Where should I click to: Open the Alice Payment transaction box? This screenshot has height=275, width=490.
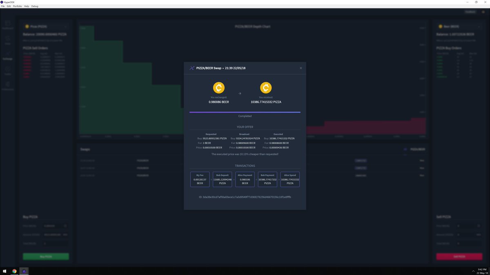tap(245, 179)
